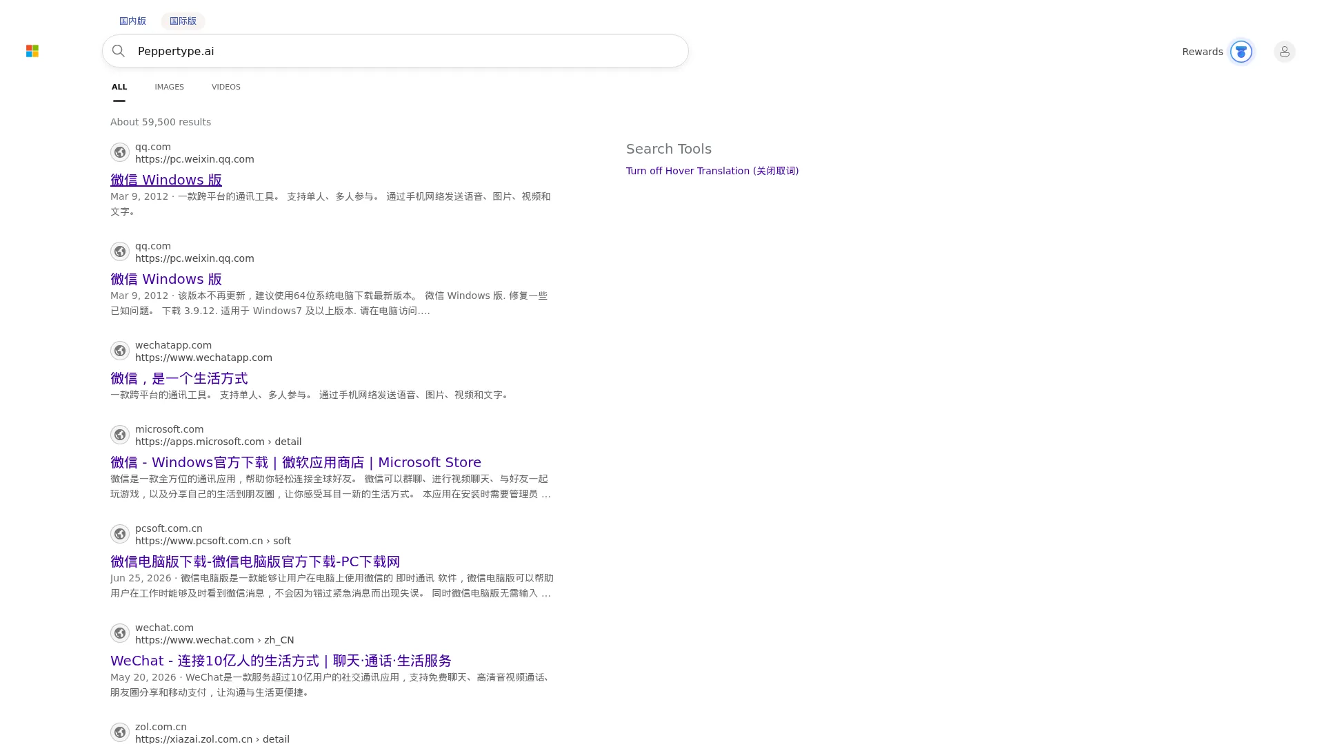Screen dimensions: 1324x744
Task: Click globe icon beside pcsoft.com.cn result
Action: [120, 534]
